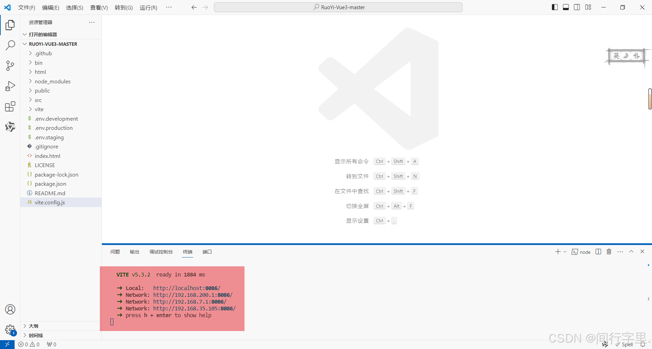Open the 运行(R) menu
The image size is (652, 349).
[x=148, y=7]
